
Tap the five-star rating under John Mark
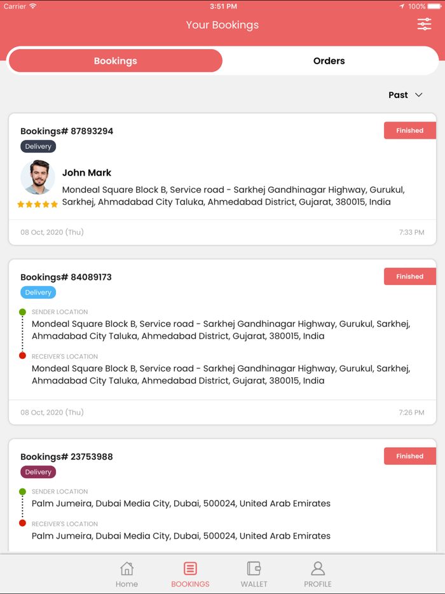[x=38, y=204]
